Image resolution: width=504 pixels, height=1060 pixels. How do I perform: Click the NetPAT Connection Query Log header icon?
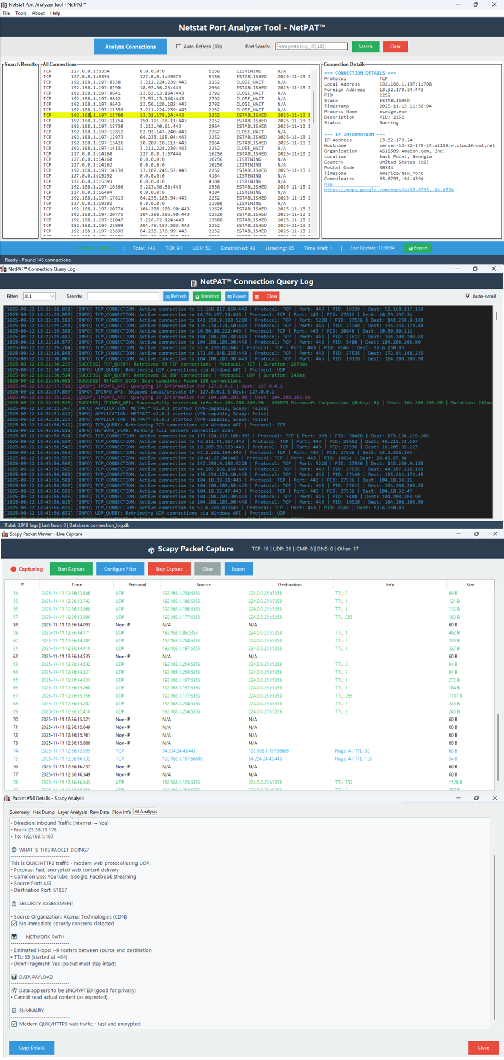pos(193,283)
